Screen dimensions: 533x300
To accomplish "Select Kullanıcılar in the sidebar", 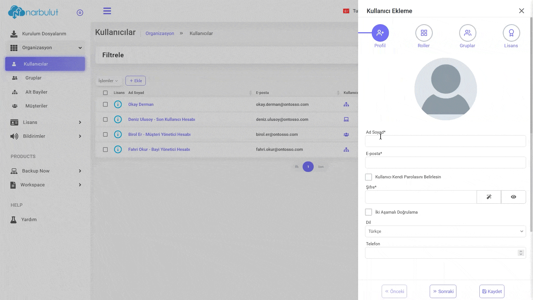I will click(x=45, y=64).
